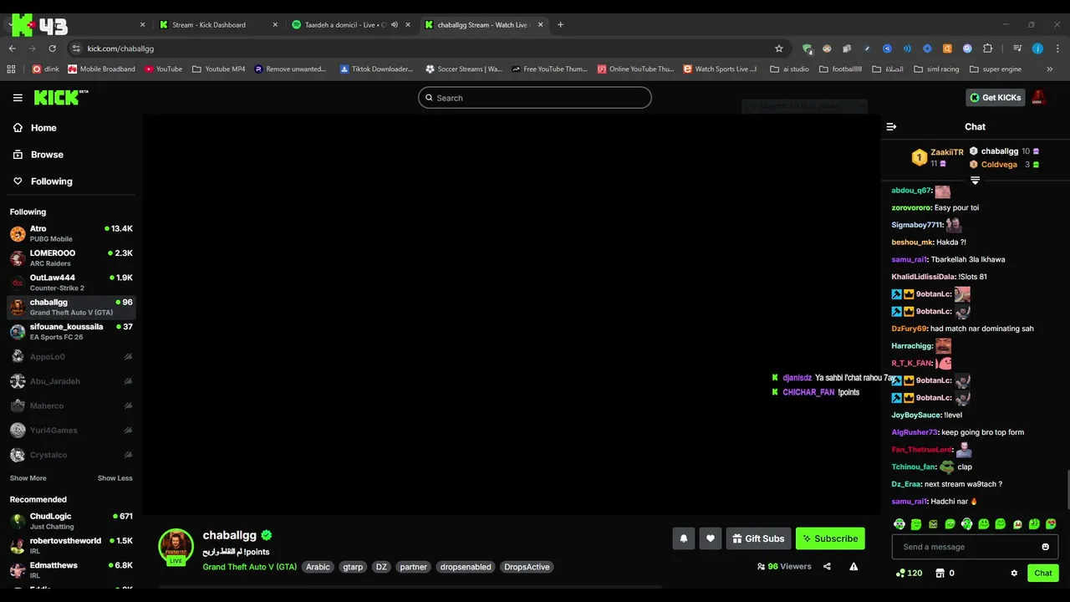Insert first quick emote above message box
This screenshot has width=1070, height=602.
pyautogui.click(x=899, y=524)
